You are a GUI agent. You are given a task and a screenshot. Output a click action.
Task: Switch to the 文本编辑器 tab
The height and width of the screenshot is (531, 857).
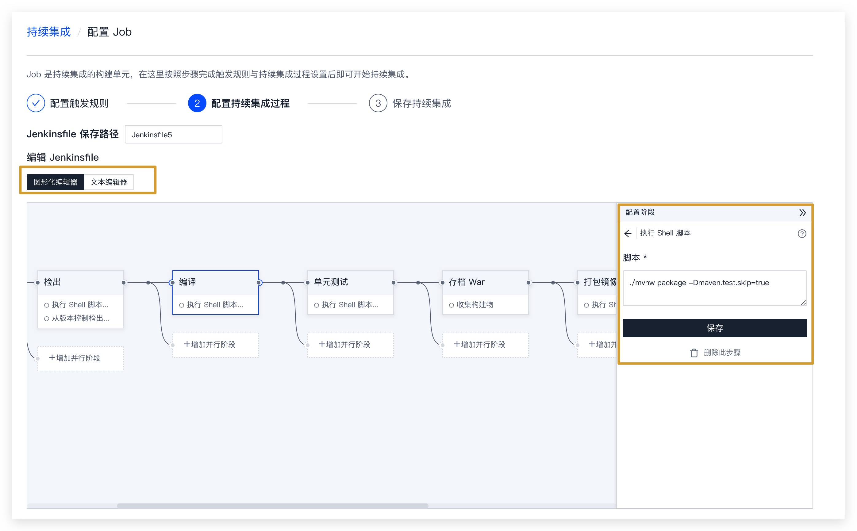pyautogui.click(x=109, y=182)
